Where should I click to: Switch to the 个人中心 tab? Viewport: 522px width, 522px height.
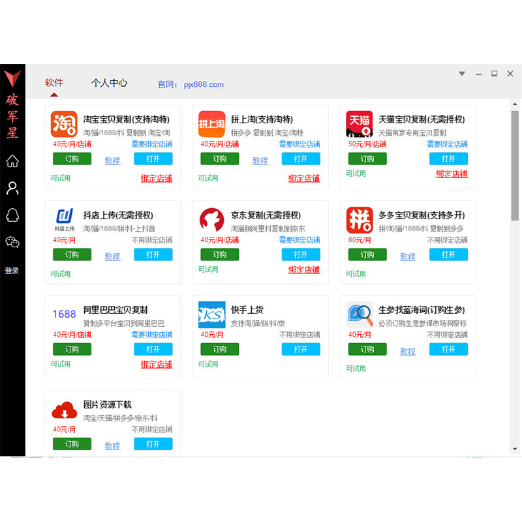109,83
